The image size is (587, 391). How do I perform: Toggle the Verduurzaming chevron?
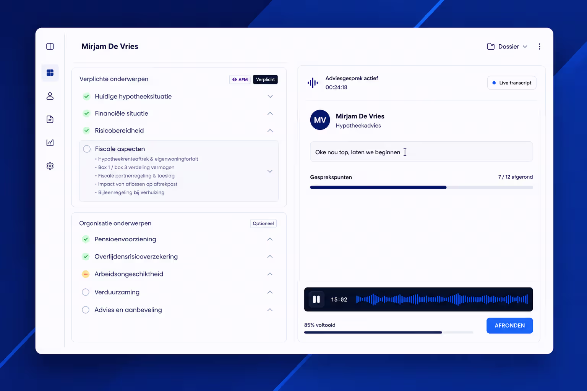pyautogui.click(x=270, y=292)
